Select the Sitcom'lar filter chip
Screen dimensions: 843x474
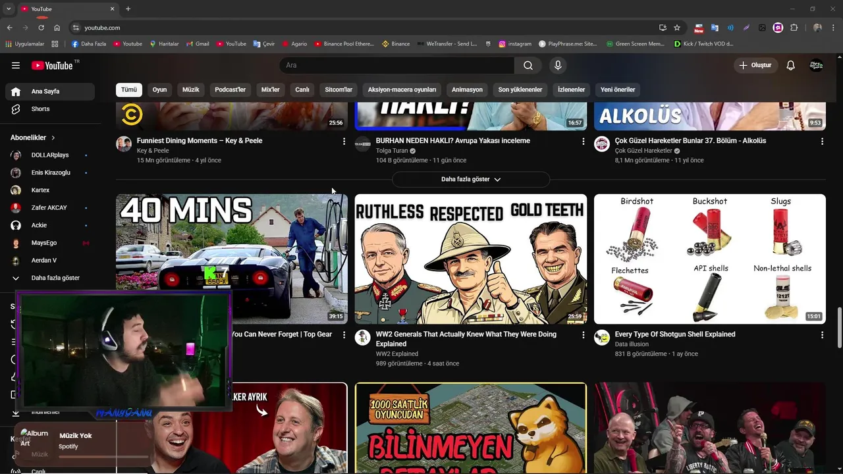click(339, 90)
